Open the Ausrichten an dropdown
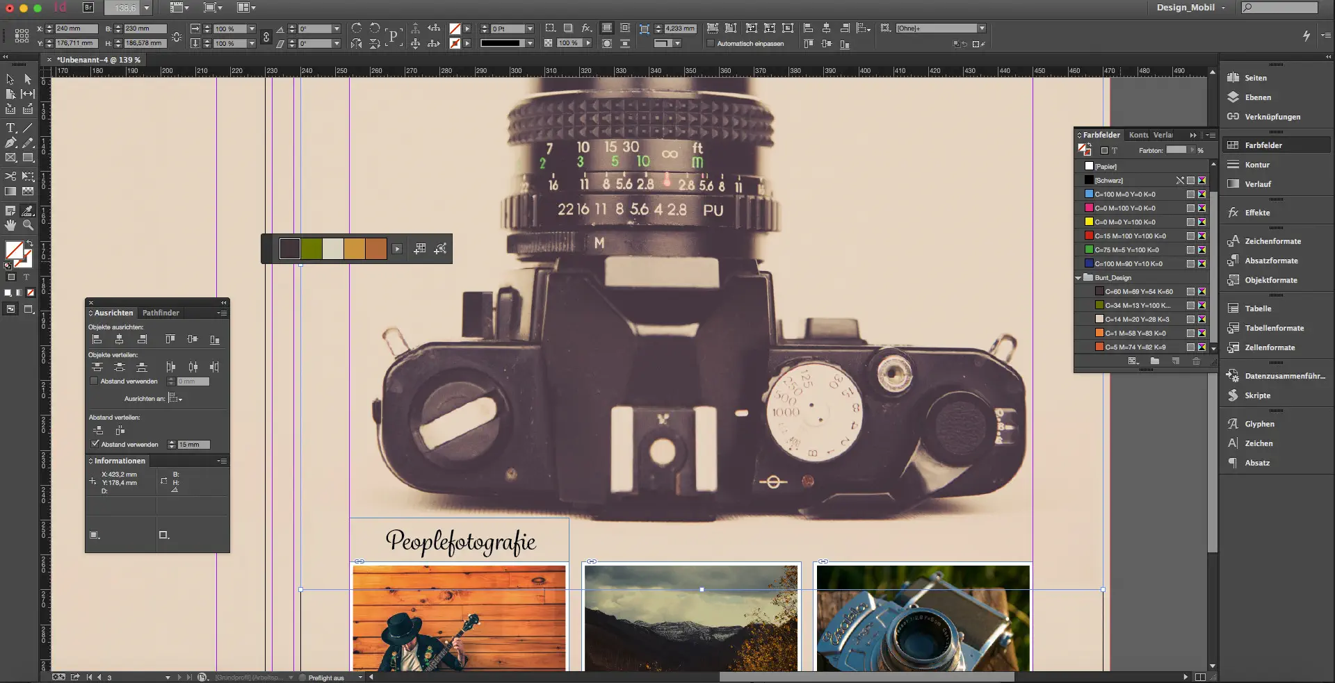The image size is (1335, 683). pyautogui.click(x=175, y=399)
